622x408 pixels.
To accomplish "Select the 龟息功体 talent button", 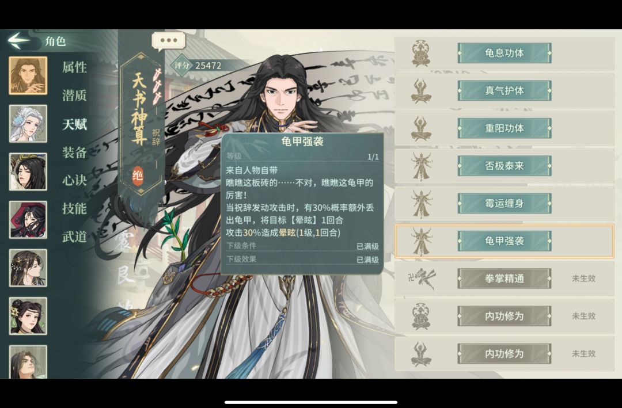I will pos(504,53).
